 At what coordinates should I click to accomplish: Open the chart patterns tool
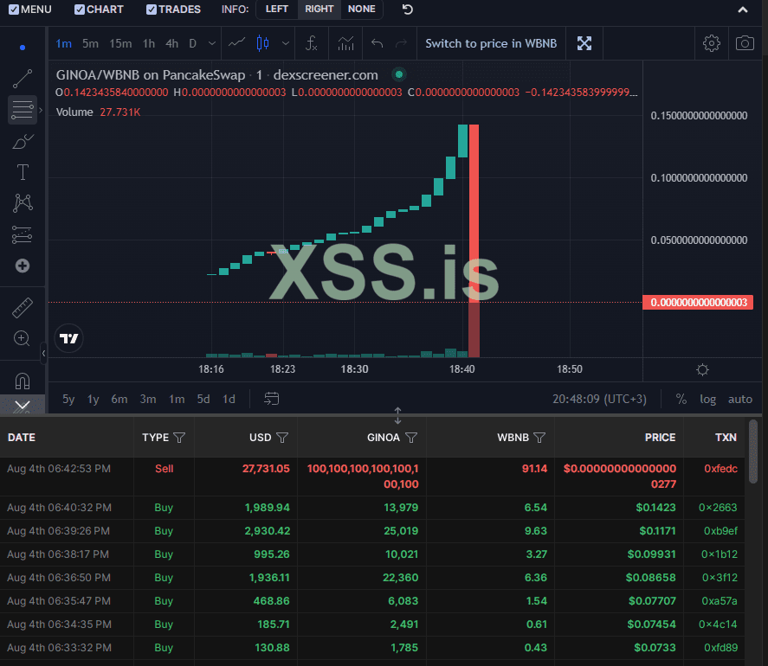pos(23,203)
